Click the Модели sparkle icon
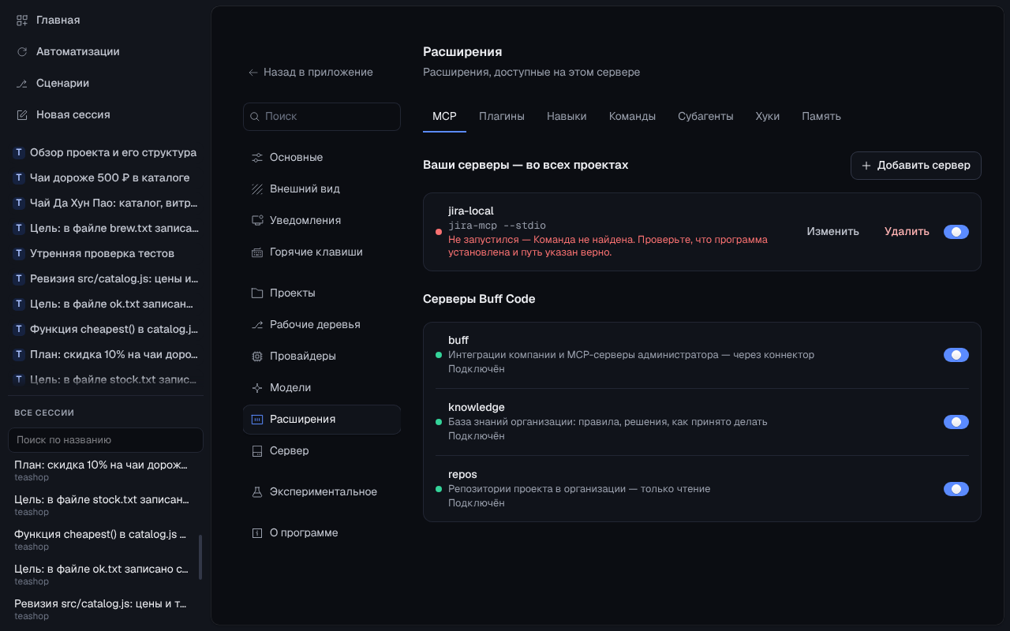The height and width of the screenshot is (631, 1010). coord(257,387)
